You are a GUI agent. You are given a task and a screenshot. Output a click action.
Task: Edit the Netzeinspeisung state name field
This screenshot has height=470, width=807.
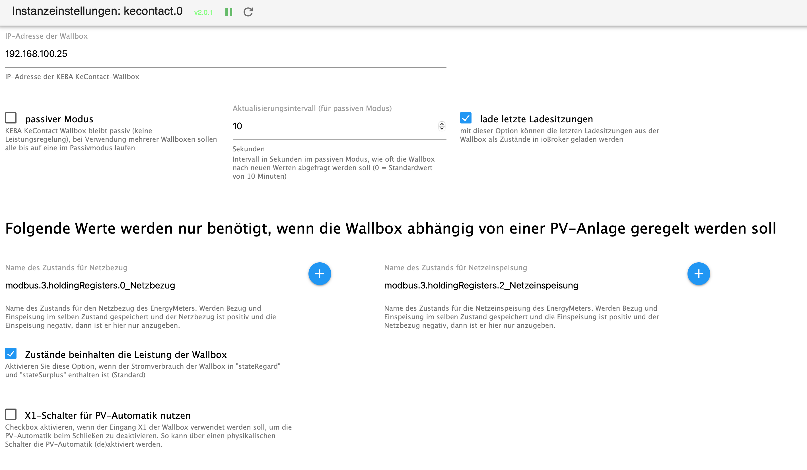[x=528, y=285]
